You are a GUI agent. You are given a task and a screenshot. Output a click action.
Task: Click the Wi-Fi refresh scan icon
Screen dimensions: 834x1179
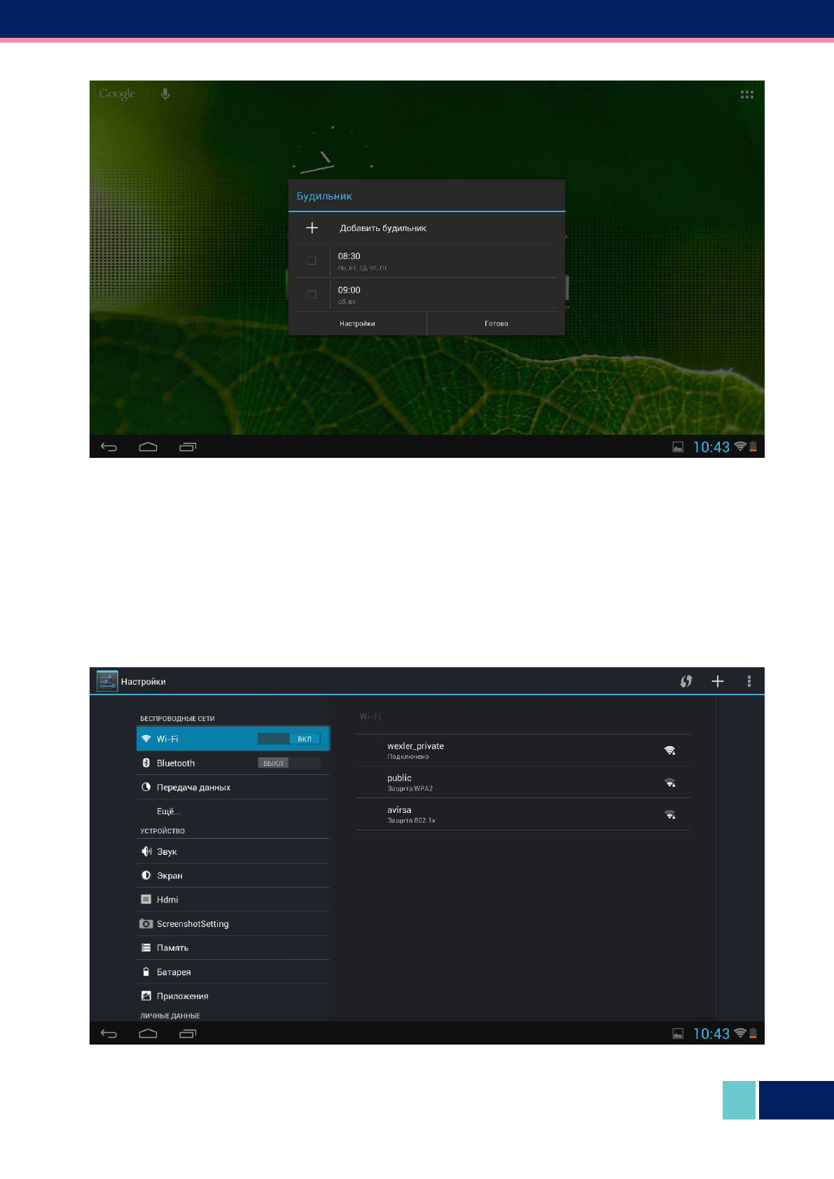coord(686,681)
